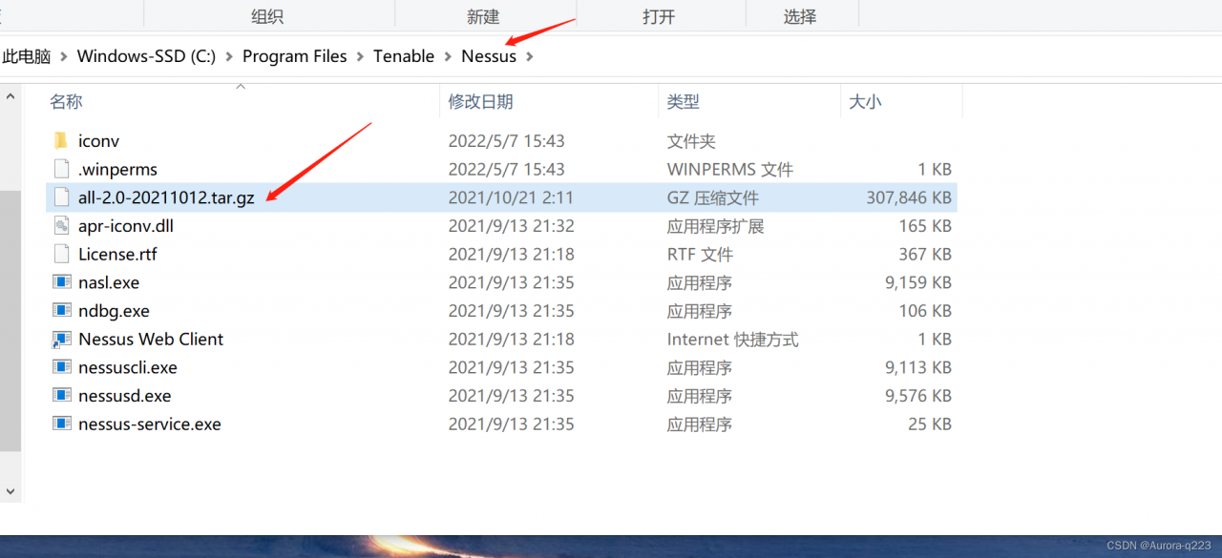Click the "1 KB" size of .winperms
The height and width of the screenshot is (558, 1222).
(935, 170)
